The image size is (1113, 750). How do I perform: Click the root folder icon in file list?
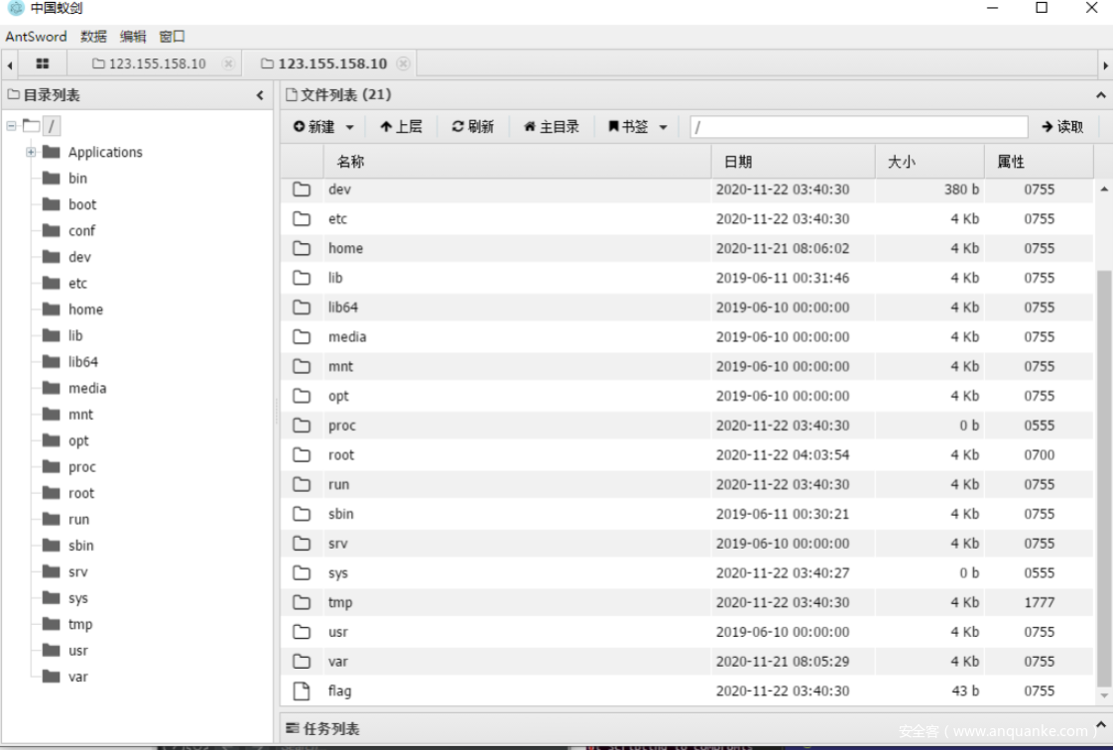pyautogui.click(x=302, y=455)
